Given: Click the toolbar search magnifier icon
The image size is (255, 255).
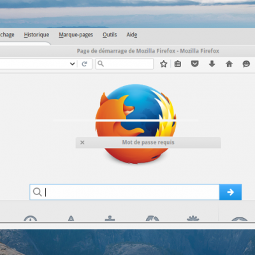Looking at the screenshot, I should click(101, 64).
